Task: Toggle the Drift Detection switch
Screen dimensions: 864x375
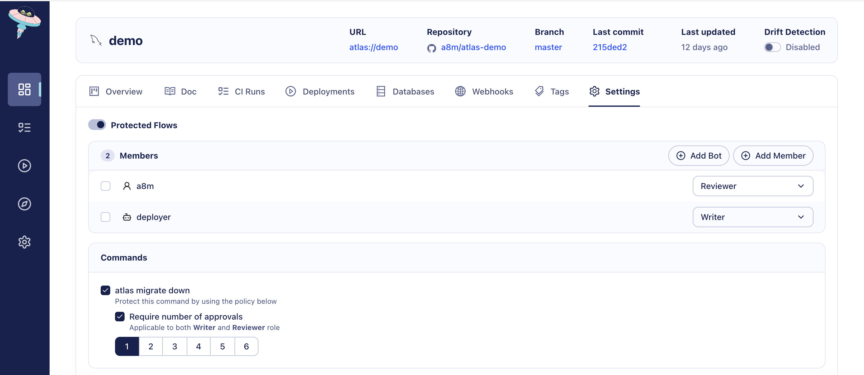Action: click(x=773, y=47)
